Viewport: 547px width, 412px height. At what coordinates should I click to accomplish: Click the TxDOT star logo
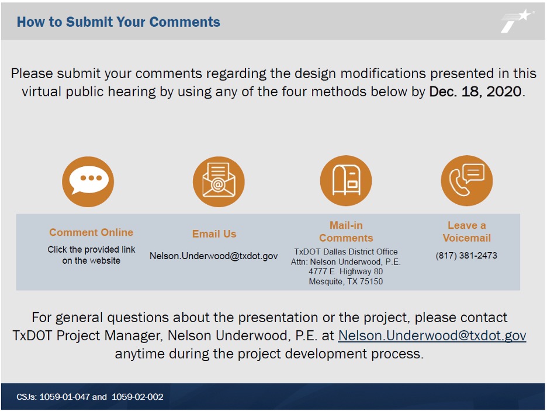517,22
